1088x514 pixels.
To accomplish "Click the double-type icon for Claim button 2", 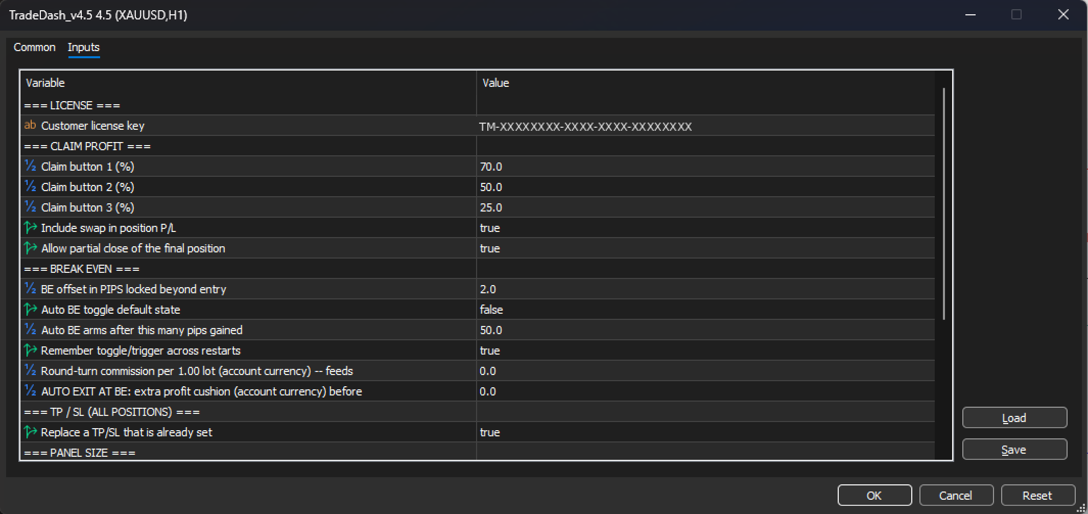I will (x=30, y=186).
